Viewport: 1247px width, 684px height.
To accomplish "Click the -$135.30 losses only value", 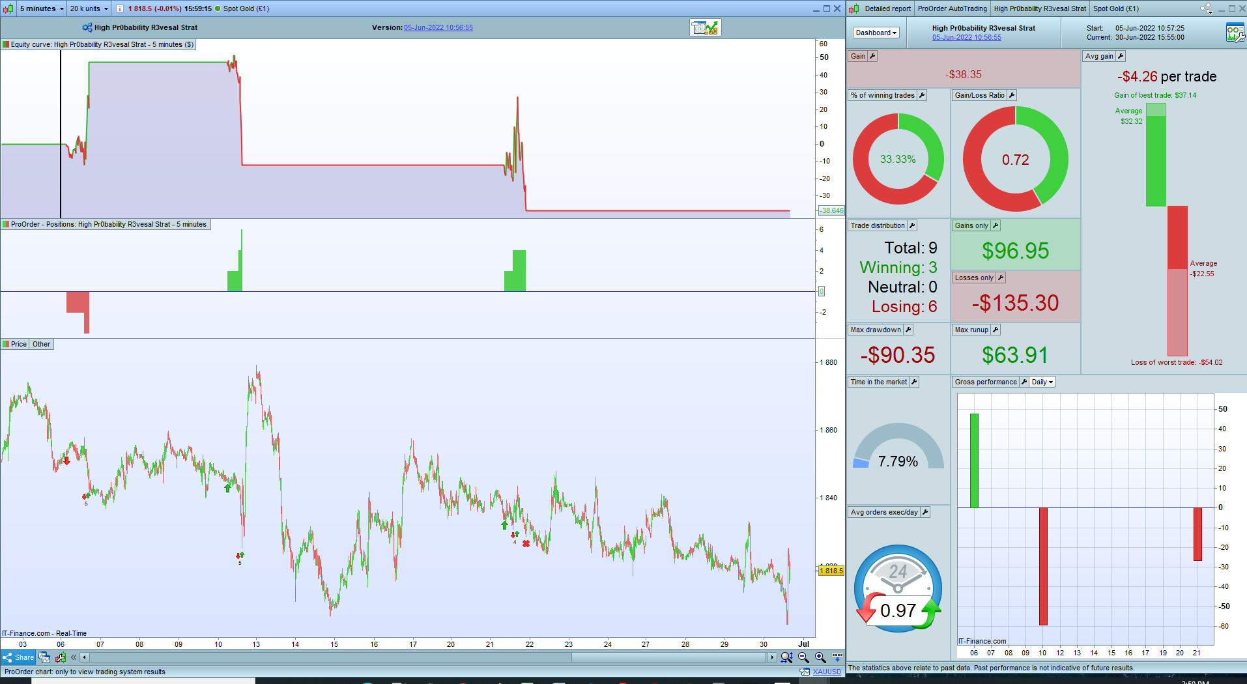I will (1015, 303).
